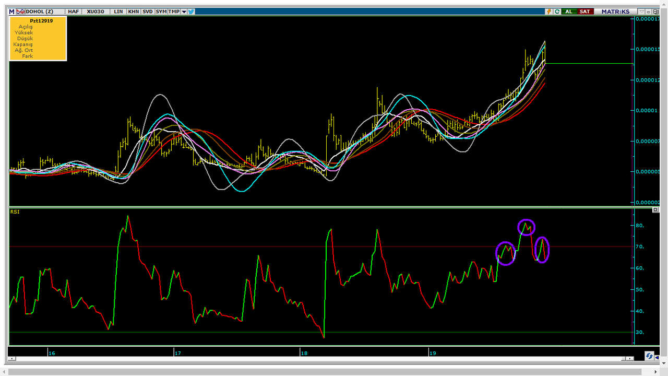
Task: Click the RSI panel maximize box icon
Action: [656, 210]
